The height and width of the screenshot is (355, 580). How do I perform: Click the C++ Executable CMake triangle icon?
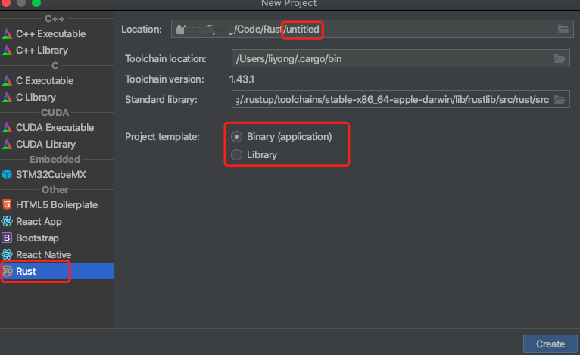pos(7,33)
